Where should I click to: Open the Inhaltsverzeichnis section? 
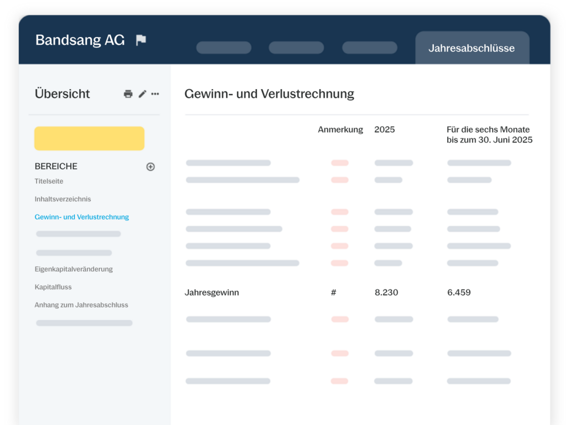click(x=63, y=199)
